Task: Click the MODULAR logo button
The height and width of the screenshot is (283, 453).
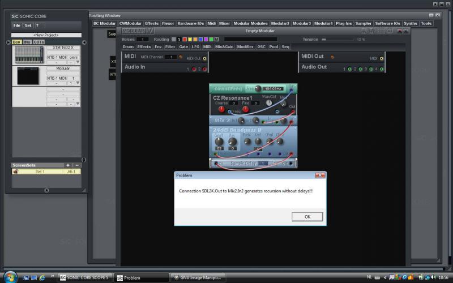Action: point(138,31)
